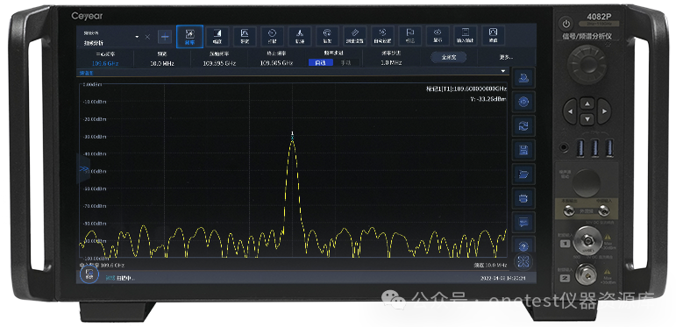The width and height of the screenshot is (676, 327).
Task: Select the Frequency menu icon in the toolbar
Action: tap(189, 36)
